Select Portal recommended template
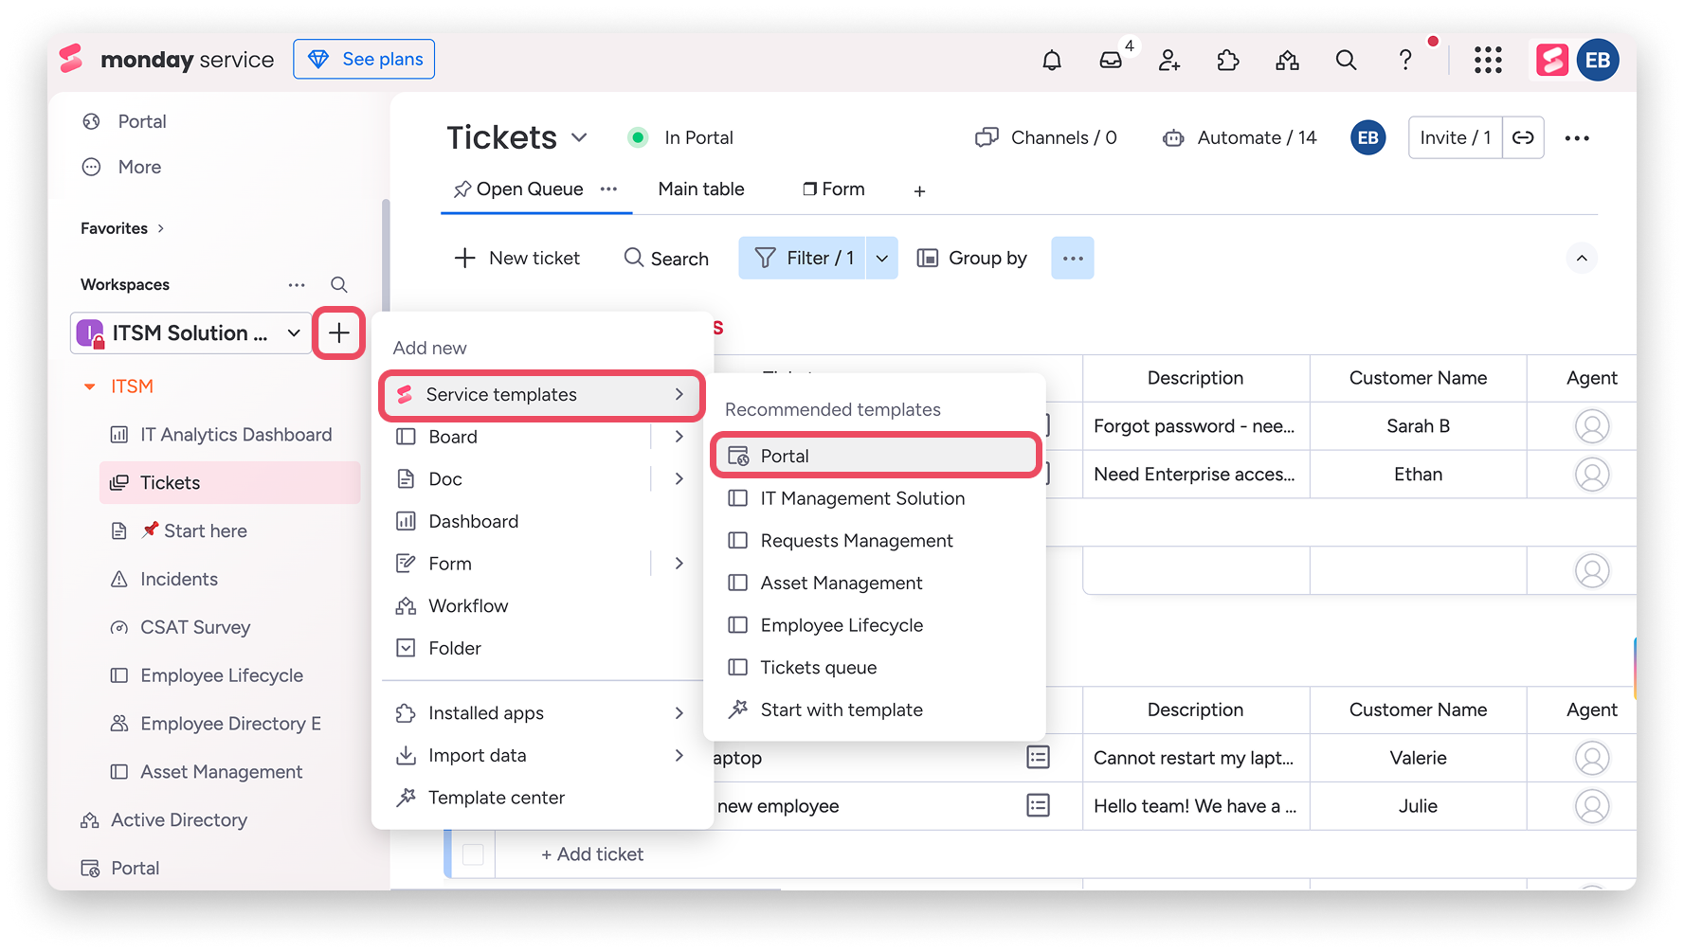The height and width of the screenshot is (952, 1684). [x=875, y=456]
